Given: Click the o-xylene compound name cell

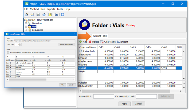Looking at the screenshot, I should pyautogui.click(x=88, y=65).
